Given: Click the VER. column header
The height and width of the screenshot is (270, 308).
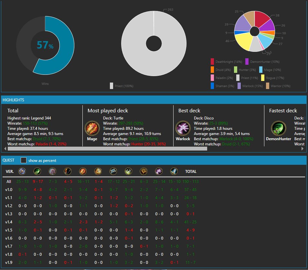Looking at the screenshot, I should (x=10, y=172).
